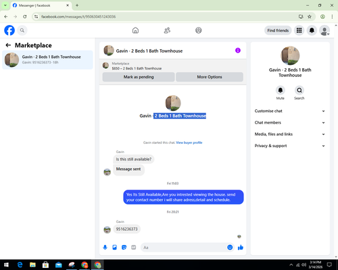This screenshot has width=338, height=270.
Task: Open the account profile avatar menu
Action: 324,30
